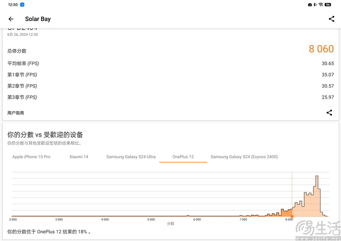Viewport: 341px width, 241px height.
Task: Tap the Solar Bay title
Action: (38, 19)
